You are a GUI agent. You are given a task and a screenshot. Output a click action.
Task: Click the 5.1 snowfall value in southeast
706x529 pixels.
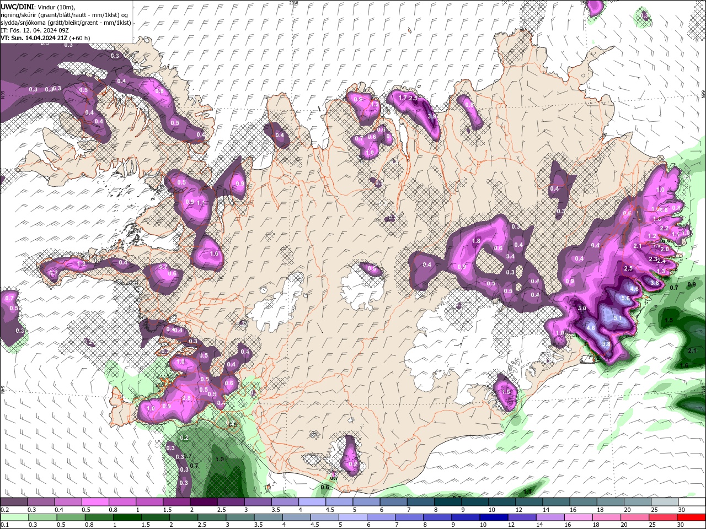[618, 318]
